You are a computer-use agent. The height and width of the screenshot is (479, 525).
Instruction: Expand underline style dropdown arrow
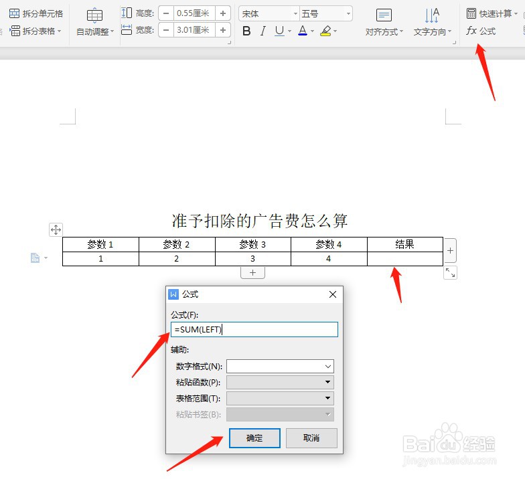pos(289,31)
